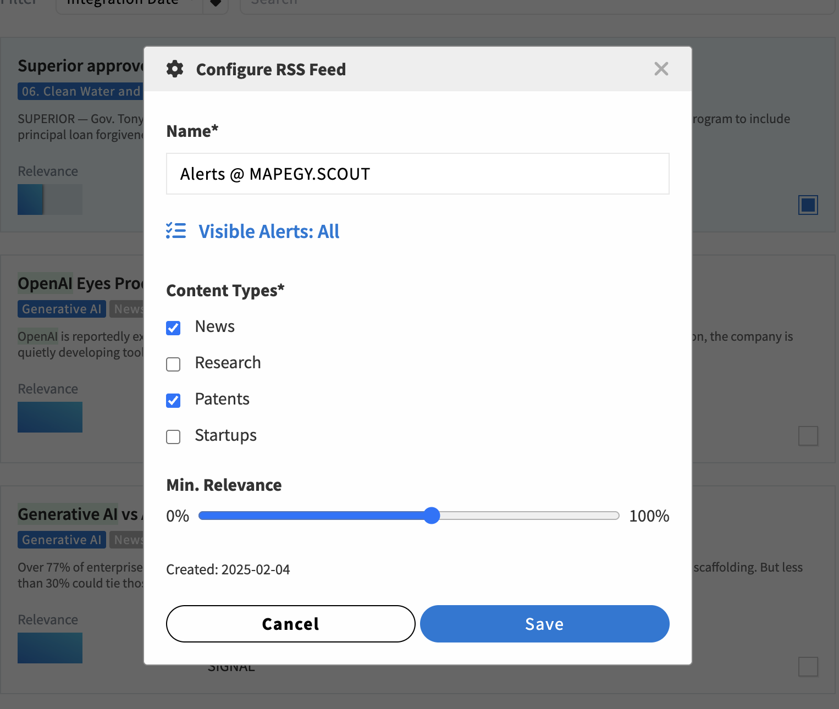Uncheck the Superior alert selection box
839x709 pixels.
pyautogui.click(x=808, y=205)
